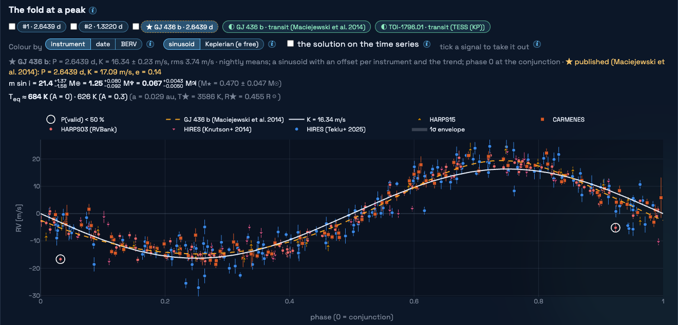Click the 'HIRES (Teklu+ 2025)' legend label

point(336,129)
